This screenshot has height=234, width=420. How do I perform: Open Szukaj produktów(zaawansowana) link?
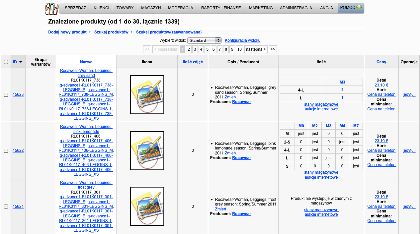(169, 32)
